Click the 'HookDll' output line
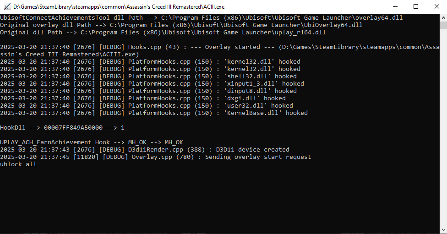The width and height of the screenshot is (447, 234). [x=62, y=128]
